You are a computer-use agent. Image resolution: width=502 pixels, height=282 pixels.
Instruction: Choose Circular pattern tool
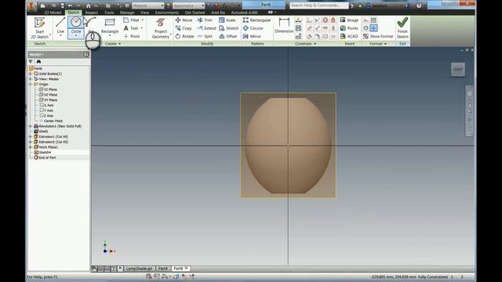pos(253,28)
